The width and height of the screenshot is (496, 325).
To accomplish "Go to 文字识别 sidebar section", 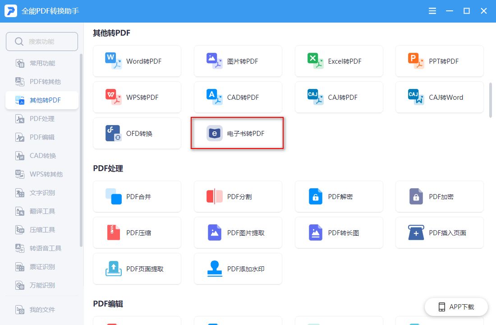I will [x=42, y=193].
